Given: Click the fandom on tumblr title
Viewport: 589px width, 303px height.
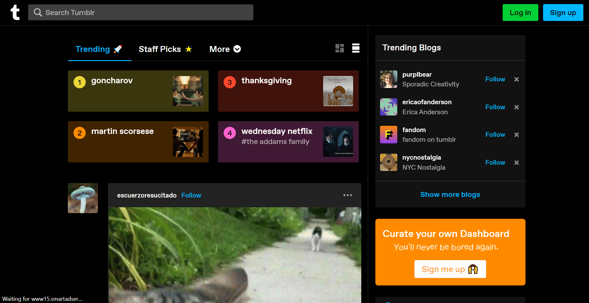Looking at the screenshot, I should click(429, 140).
